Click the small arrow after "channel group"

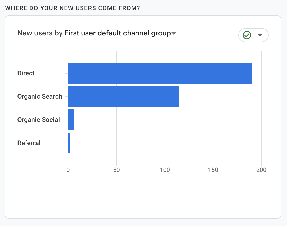tap(174, 33)
